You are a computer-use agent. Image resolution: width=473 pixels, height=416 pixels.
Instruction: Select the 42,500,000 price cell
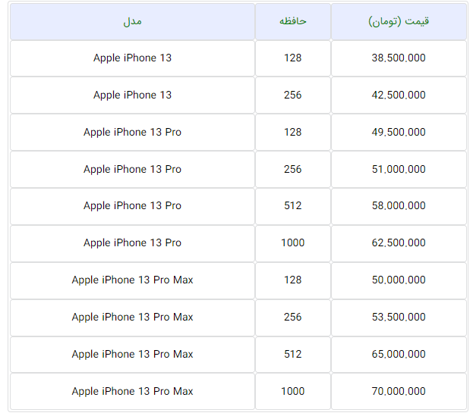tap(399, 95)
